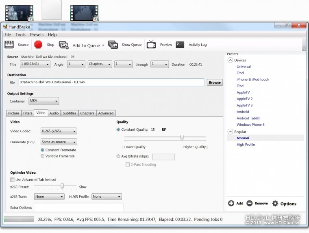
Task: Expand the Container MKV dropdown
Action: click(x=44, y=101)
